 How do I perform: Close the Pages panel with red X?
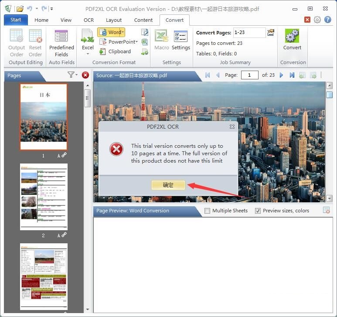[x=85, y=75]
